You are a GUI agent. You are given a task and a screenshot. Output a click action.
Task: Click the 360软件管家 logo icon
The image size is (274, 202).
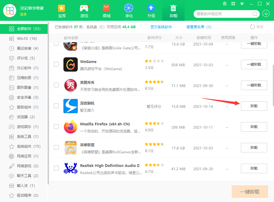10,10
